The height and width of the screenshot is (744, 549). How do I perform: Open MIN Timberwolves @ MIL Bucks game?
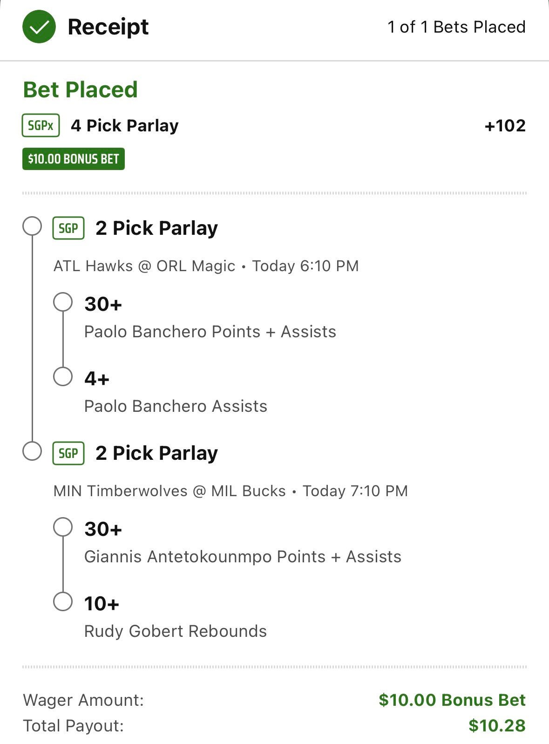[x=169, y=491]
